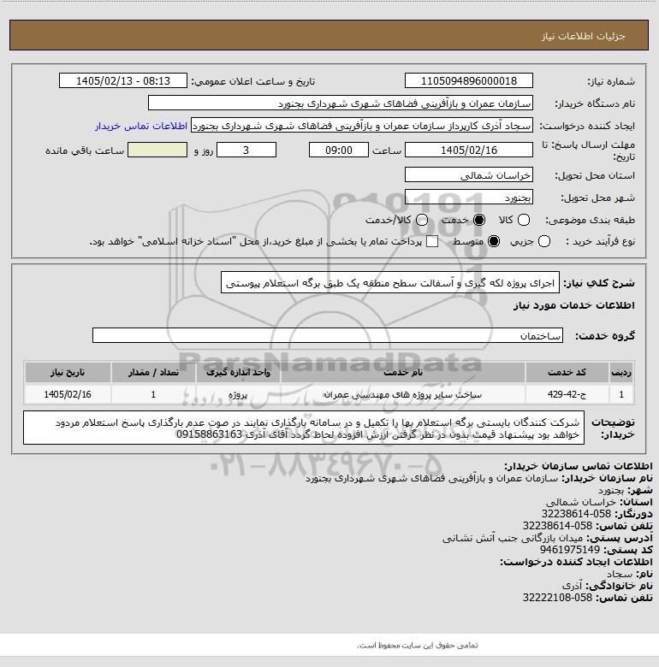Click the شماره نیاز number field
The width and height of the screenshot is (659, 667).
click(x=469, y=81)
